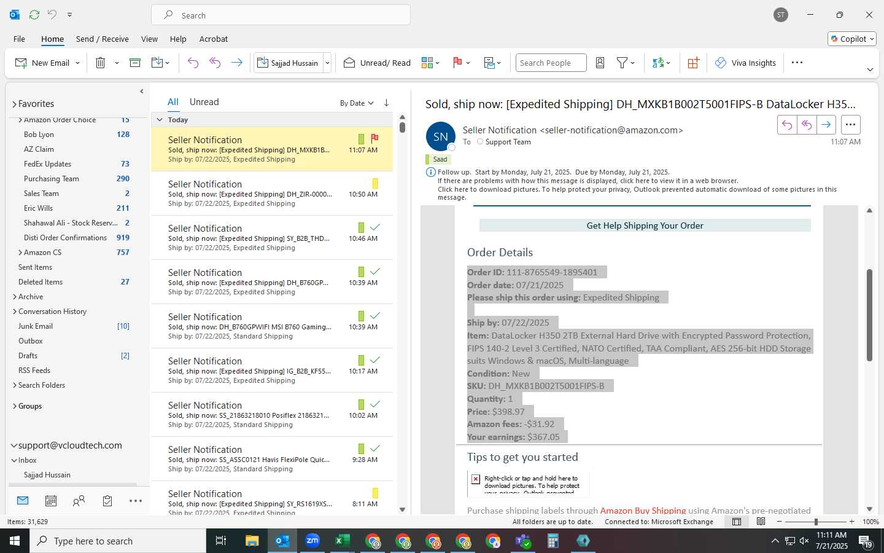Image resolution: width=884 pixels, height=553 pixels.
Task: Expand the Favorites section
Action: point(14,104)
